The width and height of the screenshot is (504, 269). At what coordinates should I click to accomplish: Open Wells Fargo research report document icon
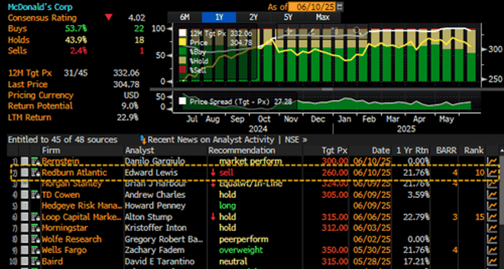pos(34,250)
